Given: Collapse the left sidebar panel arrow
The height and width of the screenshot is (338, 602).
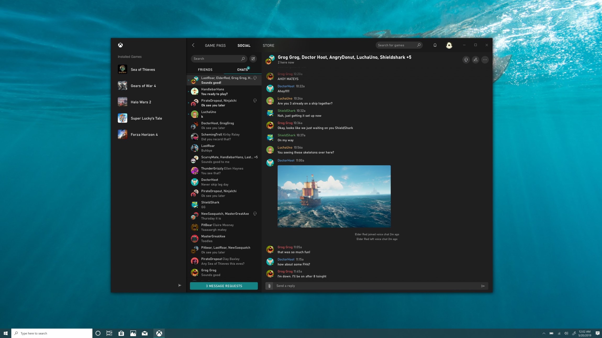Looking at the screenshot, I should click(x=180, y=285).
